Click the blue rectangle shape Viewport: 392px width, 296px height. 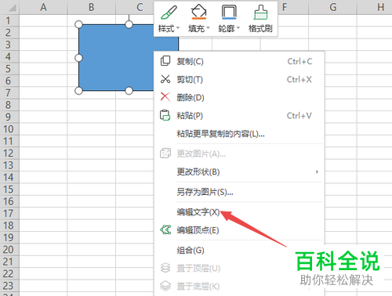point(116,58)
